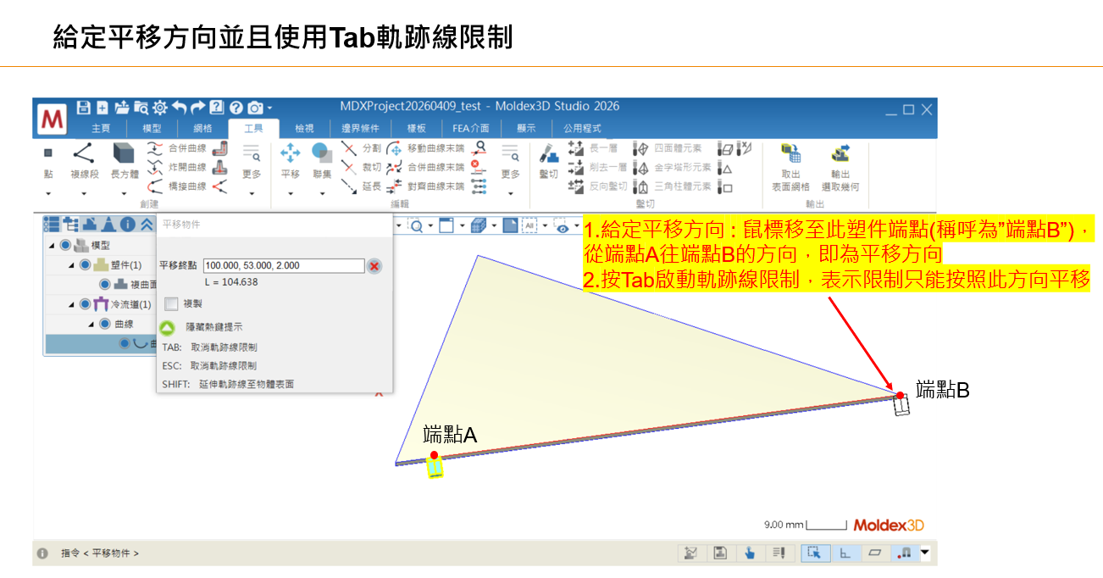1103x578 pixels.
Task: Click the 平移終點 coordinate input field
Action: [284, 265]
